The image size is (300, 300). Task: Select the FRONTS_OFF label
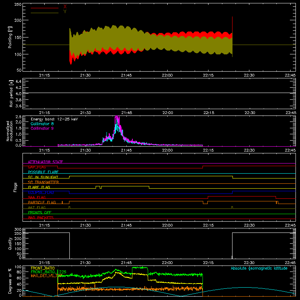(x=40, y=212)
